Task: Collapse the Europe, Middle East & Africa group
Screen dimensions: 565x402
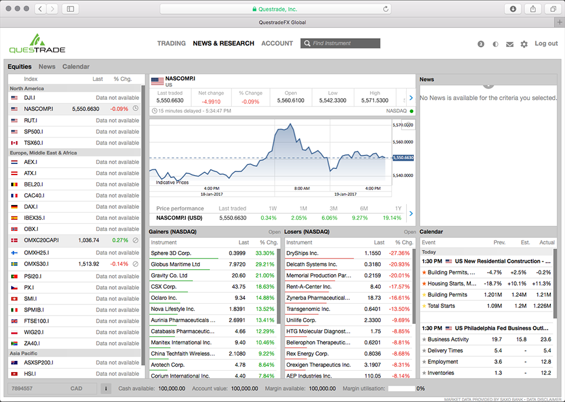Action: click(74, 153)
